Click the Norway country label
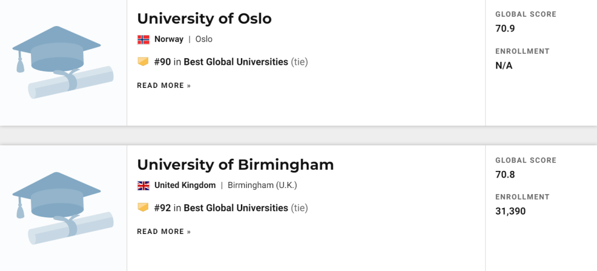 pyautogui.click(x=169, y=39)
